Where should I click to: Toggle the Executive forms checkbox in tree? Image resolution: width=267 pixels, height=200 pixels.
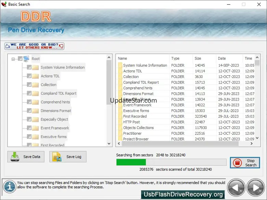tap(29, 136)
